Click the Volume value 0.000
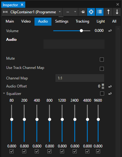Image resolution: width=122 pixels, height=157 pixels. pos(99,31)
